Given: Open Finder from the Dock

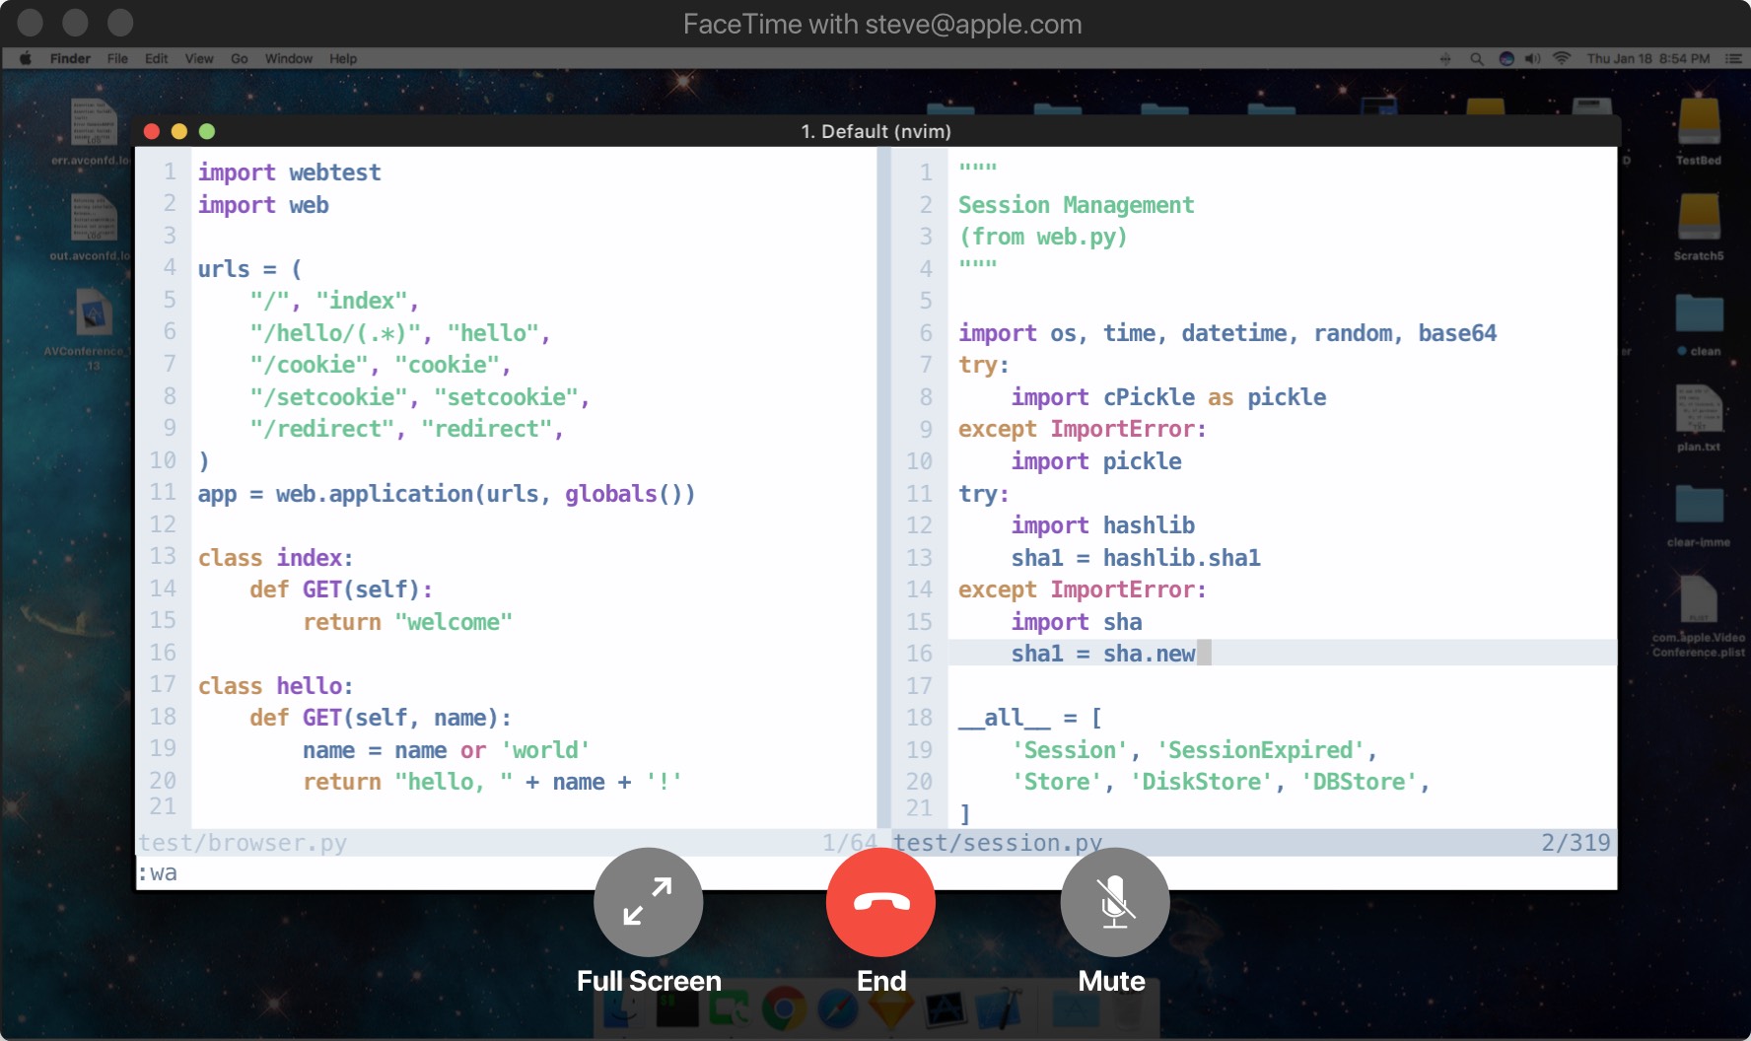Looking at the screenshot, I should (x=624, y=1010).
